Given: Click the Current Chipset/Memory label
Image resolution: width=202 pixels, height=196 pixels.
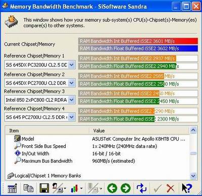Looking at the screenshot, I should coord(29,44).
